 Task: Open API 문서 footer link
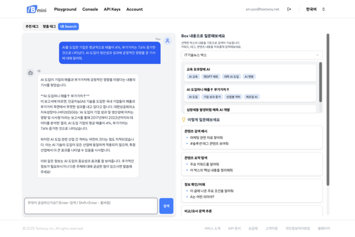pos(234,228)
